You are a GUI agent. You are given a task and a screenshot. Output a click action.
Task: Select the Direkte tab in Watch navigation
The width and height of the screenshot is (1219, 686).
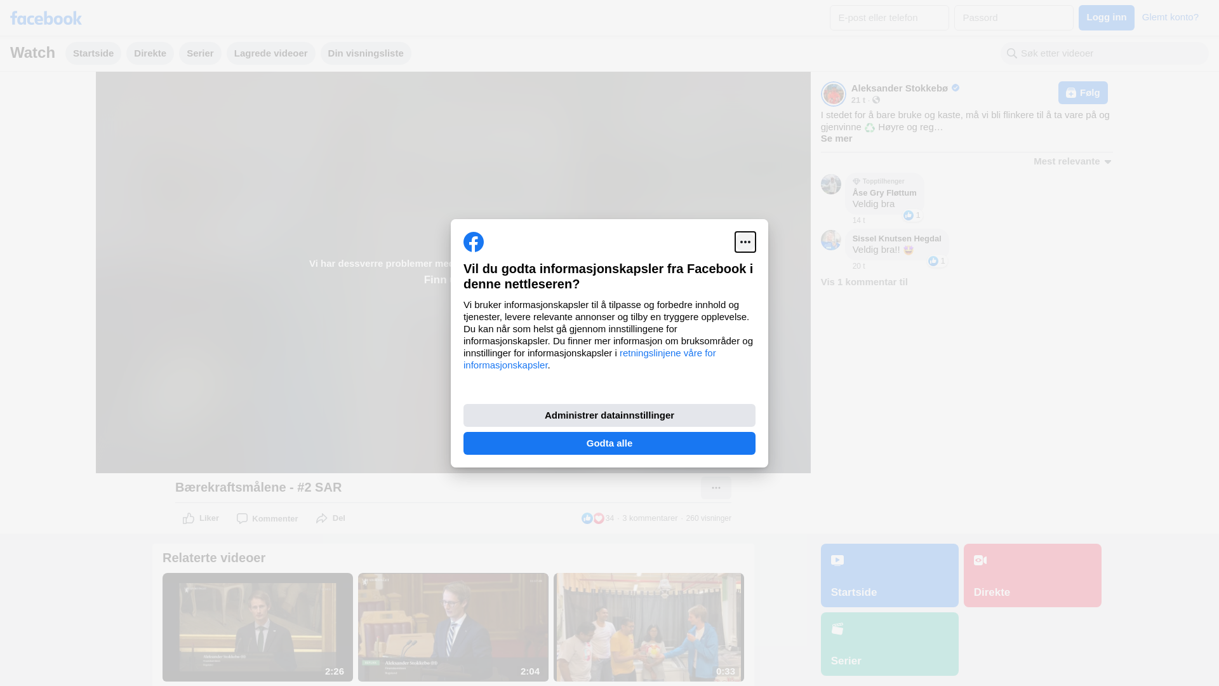(150, 53)
